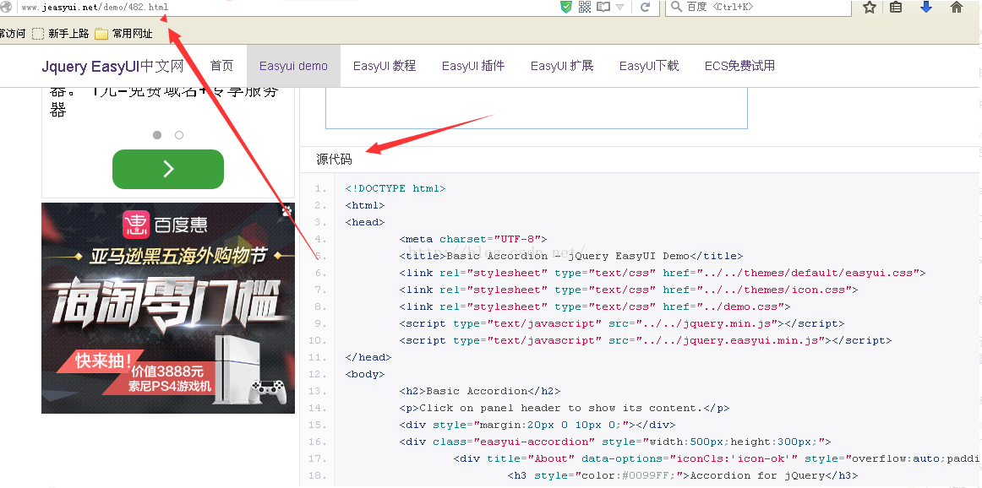This screenshot has height=488, width=982.
Task: Click demo.css link code line
Action: pos(595,306)
